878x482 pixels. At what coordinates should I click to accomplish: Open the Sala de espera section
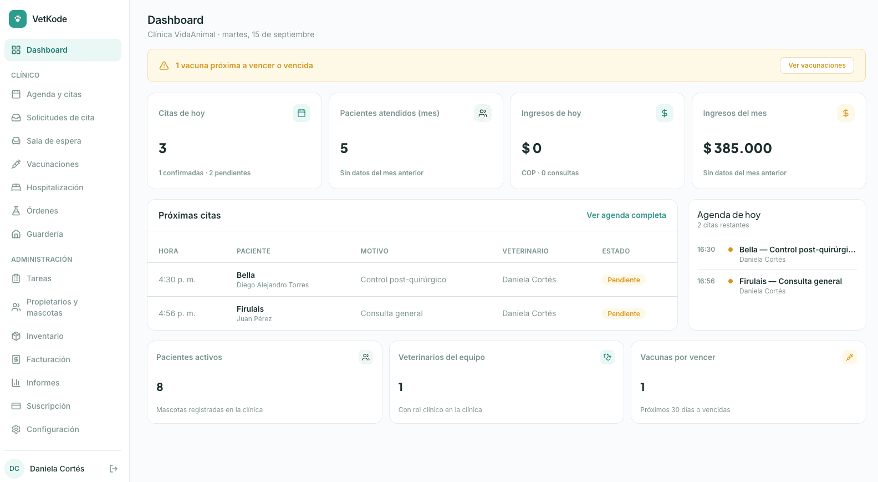pyautogui.click(x=63, y=141)
